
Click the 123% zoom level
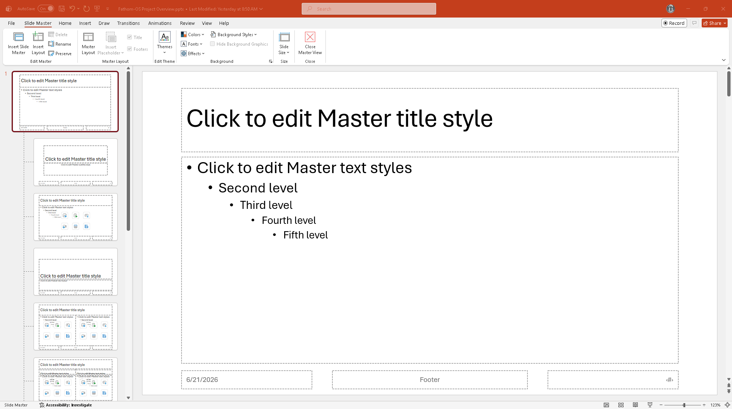(715, 405)
